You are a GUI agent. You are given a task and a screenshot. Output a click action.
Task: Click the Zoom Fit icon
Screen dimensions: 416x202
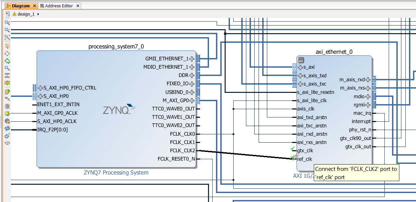point(7,37)
